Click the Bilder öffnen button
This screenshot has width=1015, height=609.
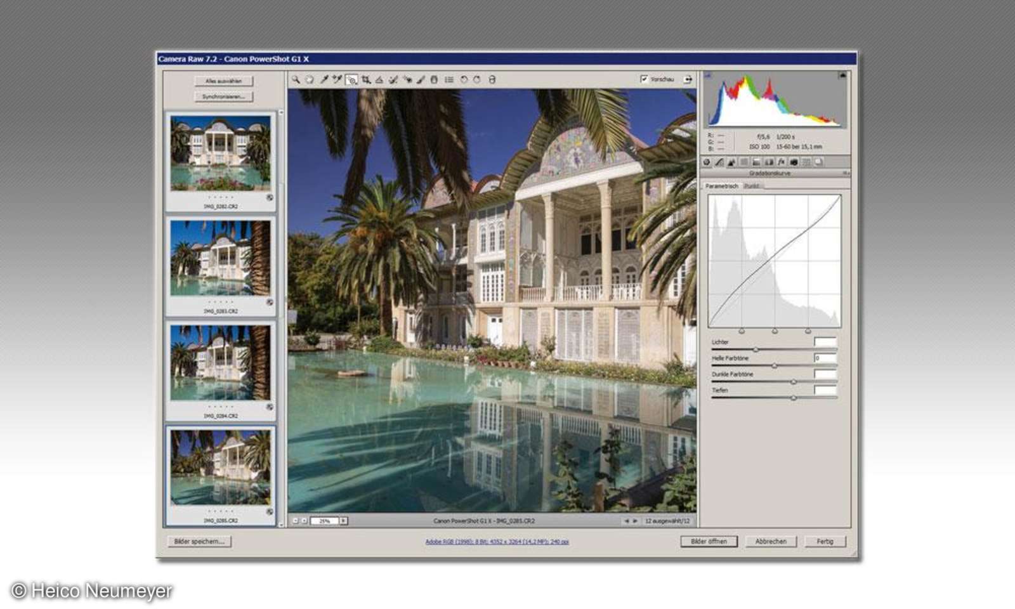[x=709, y=541]
